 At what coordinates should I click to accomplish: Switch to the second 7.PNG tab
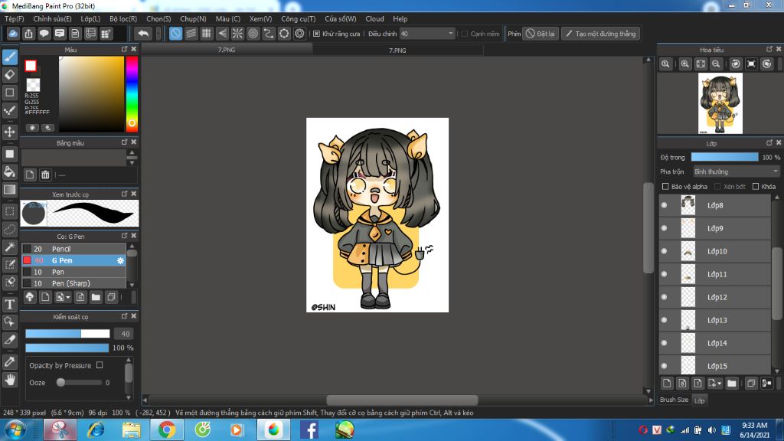click(x=397, y=50)
